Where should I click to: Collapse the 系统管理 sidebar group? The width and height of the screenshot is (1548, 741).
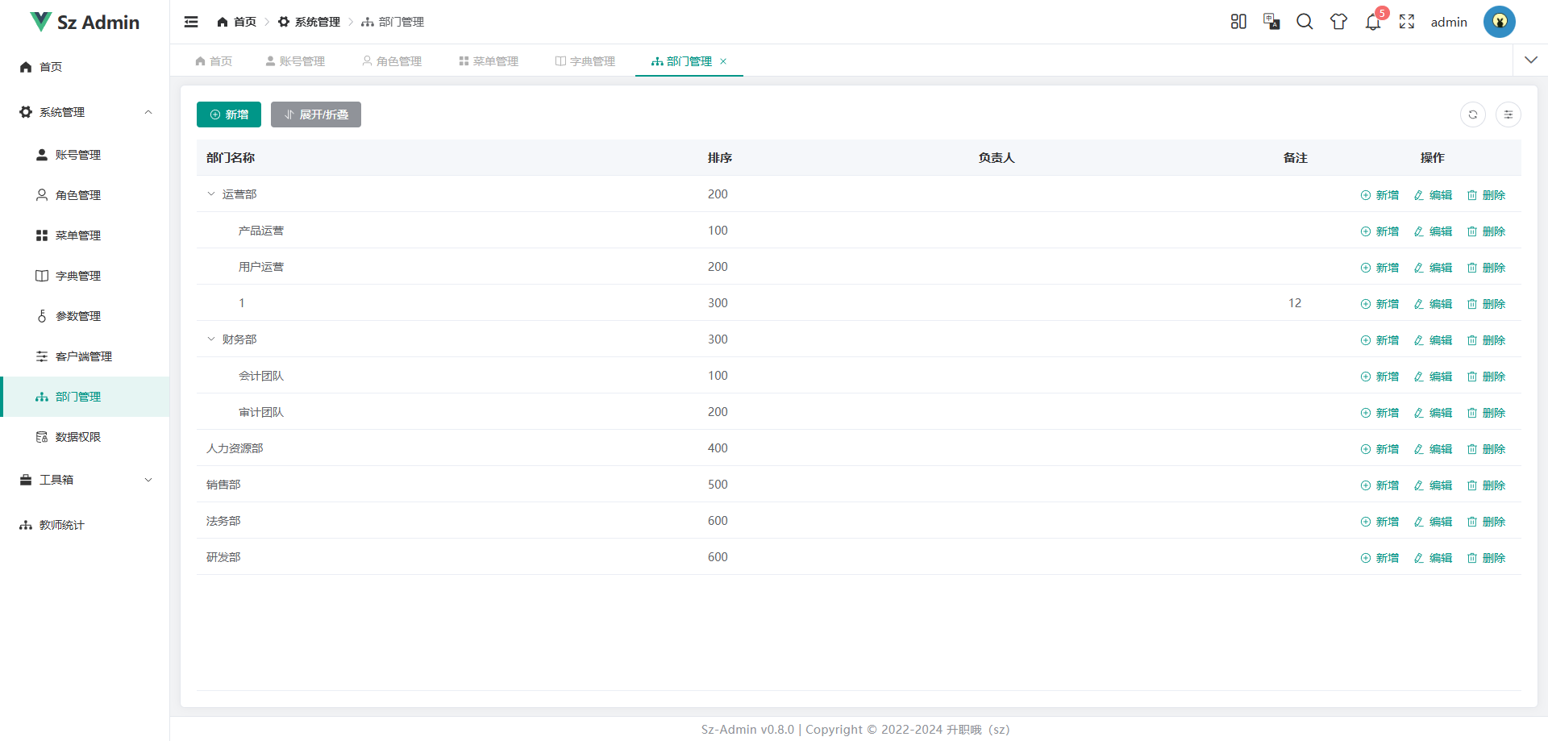pyautogui.click(x=85, y=112)
